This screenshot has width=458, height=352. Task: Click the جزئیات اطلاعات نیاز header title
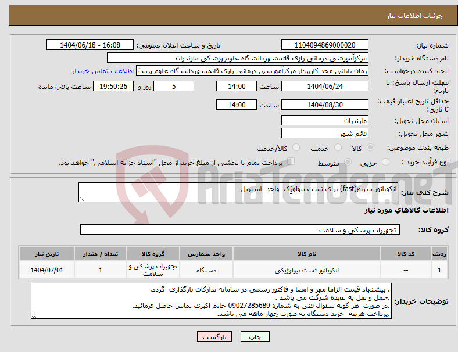pos(415,16)
